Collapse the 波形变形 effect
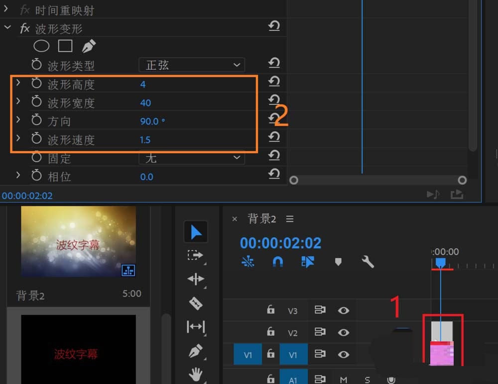498x384 pixels. coord(7,28)
